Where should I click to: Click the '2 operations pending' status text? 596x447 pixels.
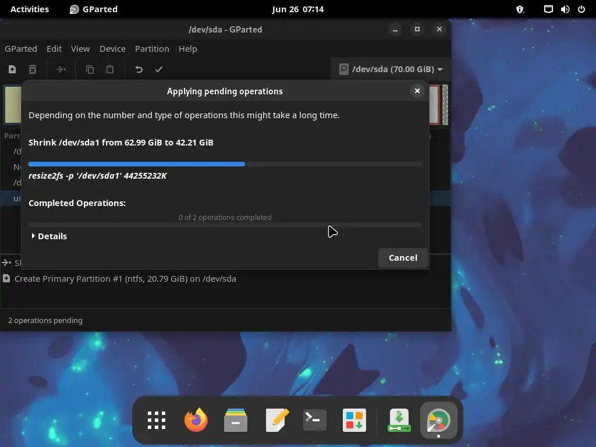tap(45, 321)
